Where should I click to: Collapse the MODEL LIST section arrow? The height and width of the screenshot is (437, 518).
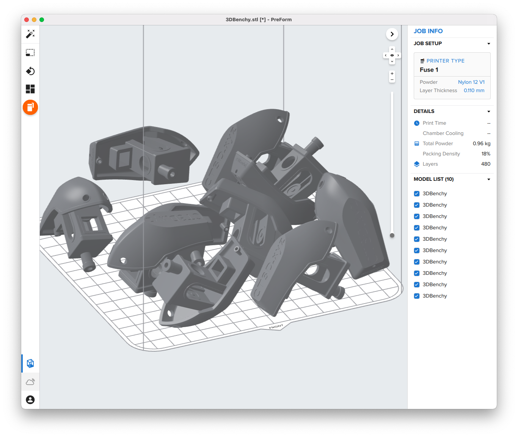489,179
